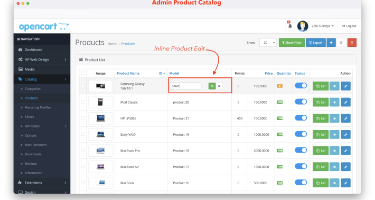Image resolution: width=375 pixels, height=200 pixels.
Task: Open the notifications bell icon
Action: (290, 26)
